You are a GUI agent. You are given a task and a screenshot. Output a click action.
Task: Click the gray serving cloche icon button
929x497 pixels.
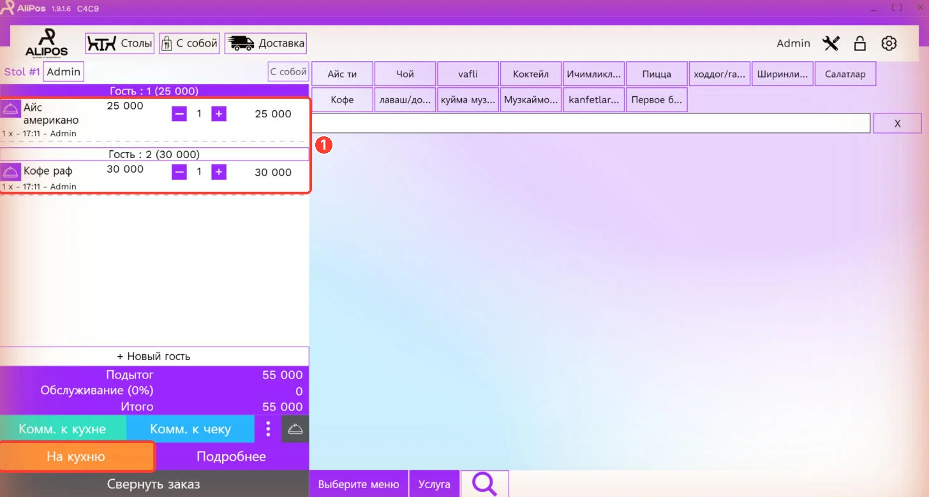295,429
